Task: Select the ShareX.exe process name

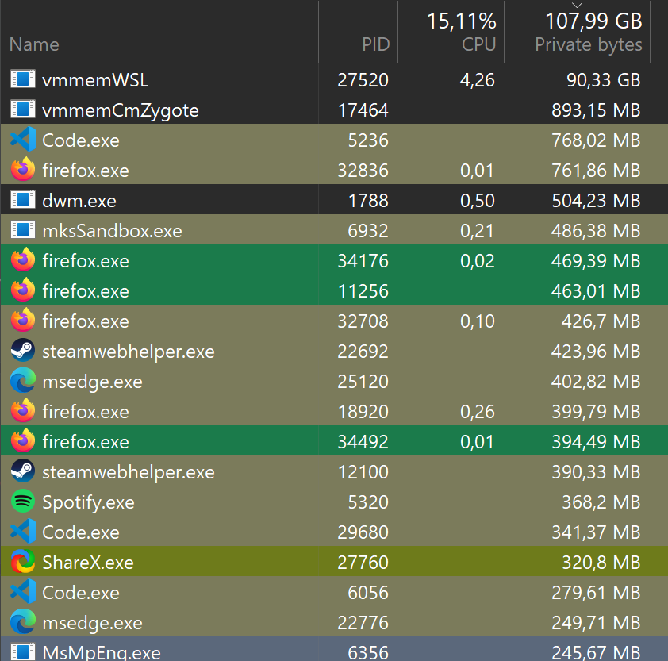Action: coord(88,563)
